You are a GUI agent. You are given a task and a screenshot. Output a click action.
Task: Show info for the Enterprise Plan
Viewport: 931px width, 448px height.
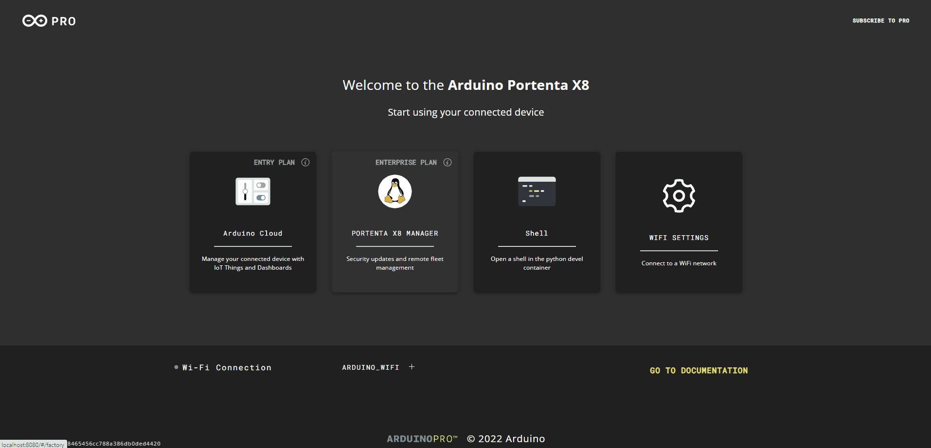coord(448,162)
